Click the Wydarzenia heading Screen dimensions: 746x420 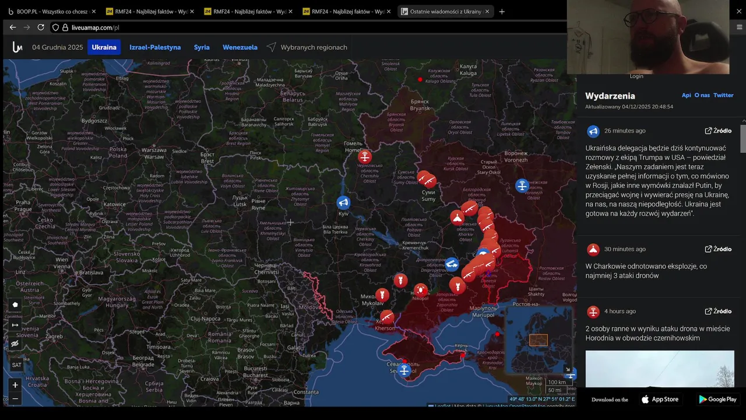pyautogui.click(x=610, y=96)
